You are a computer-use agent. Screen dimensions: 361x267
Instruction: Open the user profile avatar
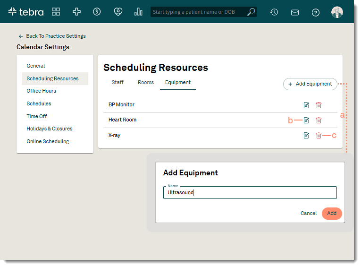coord(337,12)
